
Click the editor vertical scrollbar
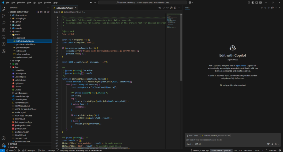[x=181, y=47]
